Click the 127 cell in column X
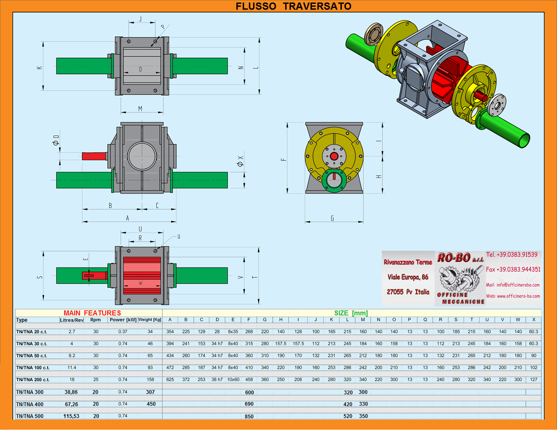Screen dimensions: 557x431 (534, 380)
